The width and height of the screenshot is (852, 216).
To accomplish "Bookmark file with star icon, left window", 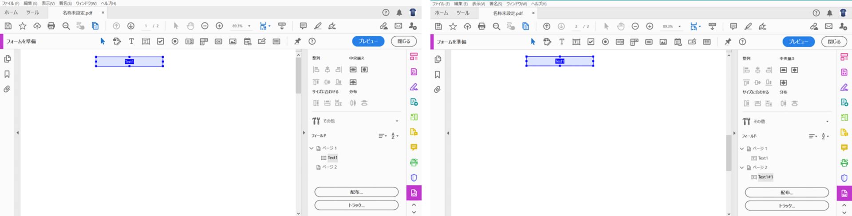I will pyautogui.click(x=23, y=26).
